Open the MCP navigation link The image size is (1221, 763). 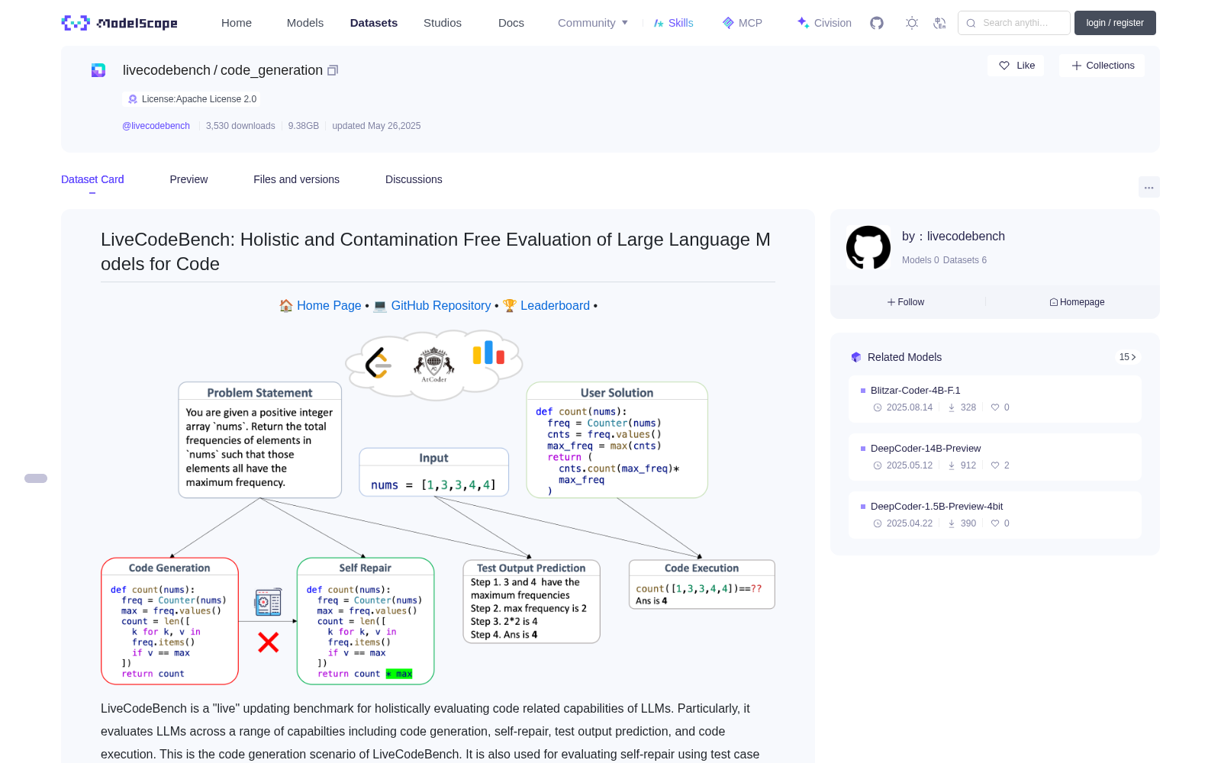click(742, 23)
